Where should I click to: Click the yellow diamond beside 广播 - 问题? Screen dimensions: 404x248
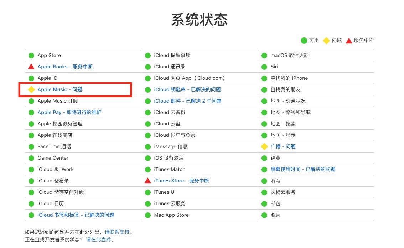pyautogui.click(x=264, y=146)
